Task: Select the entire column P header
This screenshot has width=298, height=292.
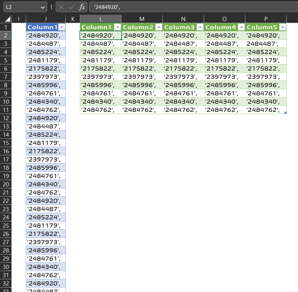Action: [x=266, y=19]
